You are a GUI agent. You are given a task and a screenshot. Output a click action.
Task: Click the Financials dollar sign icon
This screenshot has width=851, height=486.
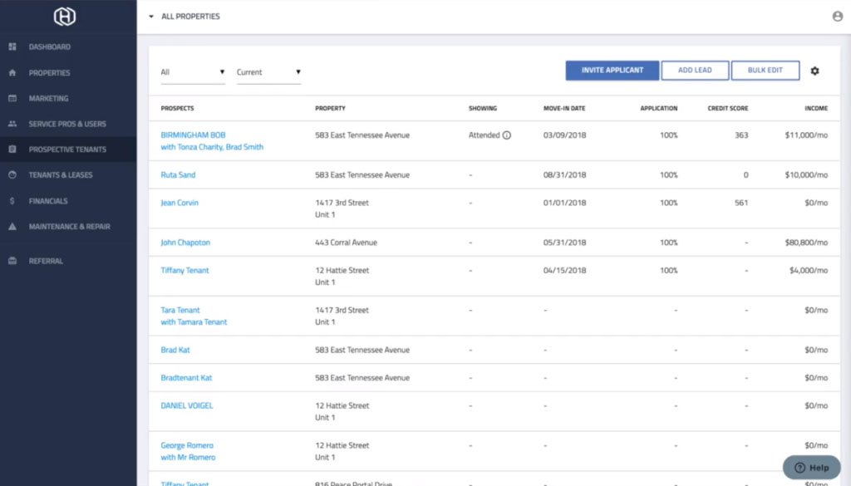12,201
